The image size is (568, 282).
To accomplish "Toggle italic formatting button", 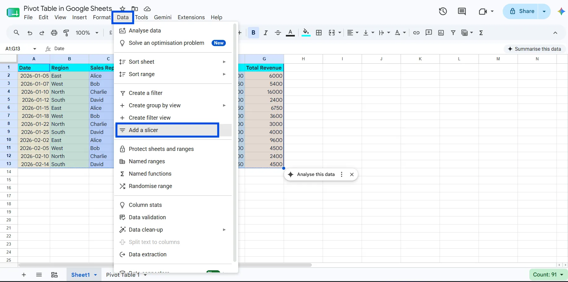I will [x=265, y=33].
